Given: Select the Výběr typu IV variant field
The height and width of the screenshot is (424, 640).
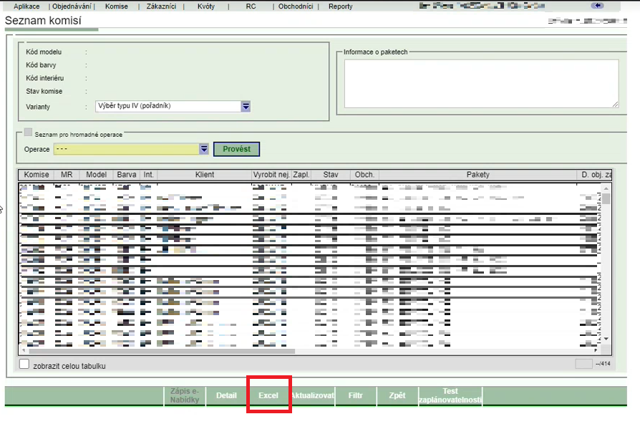Looking at the screenshot, I should 168,107.
